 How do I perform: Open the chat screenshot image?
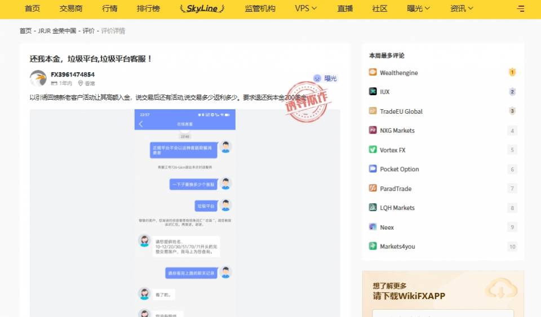tap(185, 213)
